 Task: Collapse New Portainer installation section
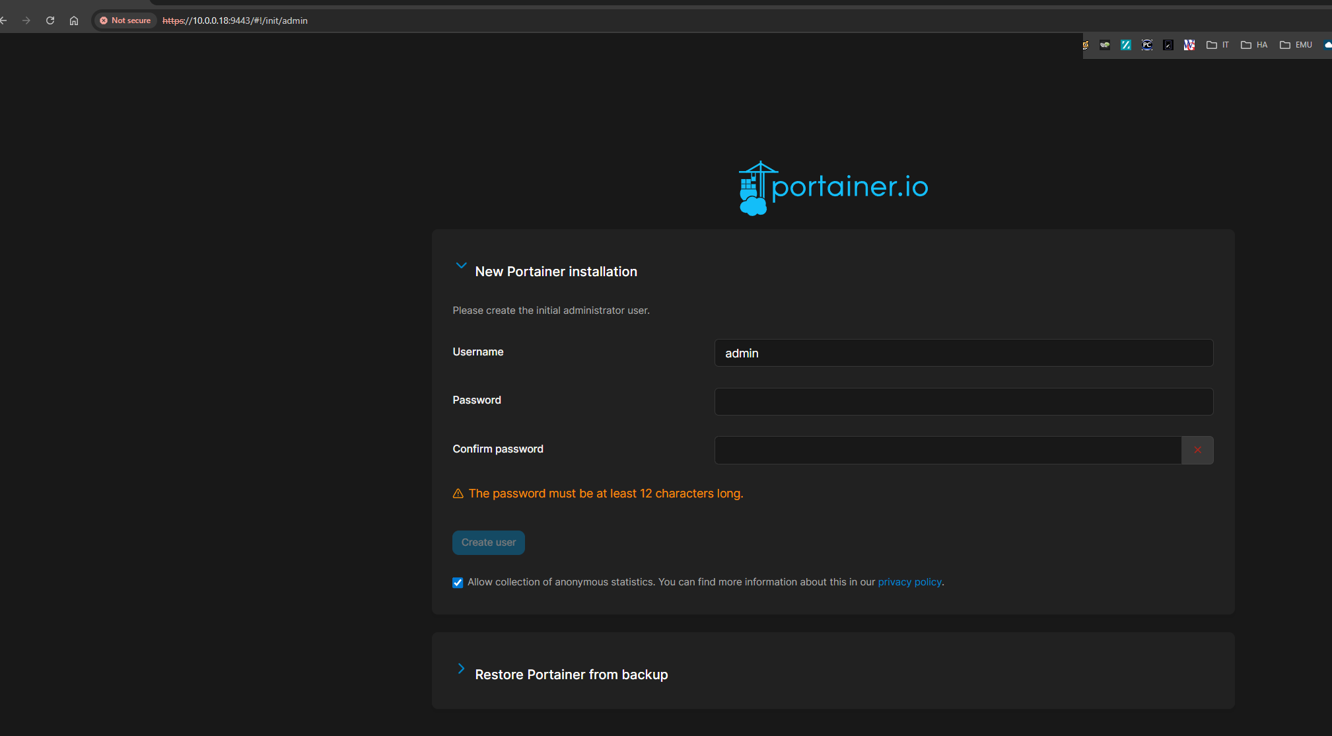[x=461, y=266]
